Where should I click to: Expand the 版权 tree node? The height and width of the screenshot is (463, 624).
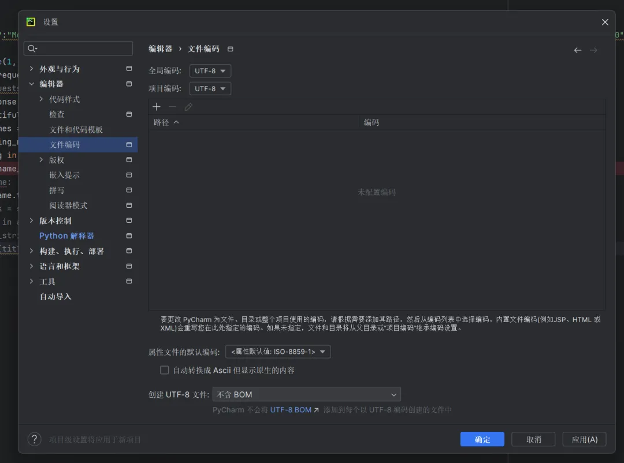[41, 160]
